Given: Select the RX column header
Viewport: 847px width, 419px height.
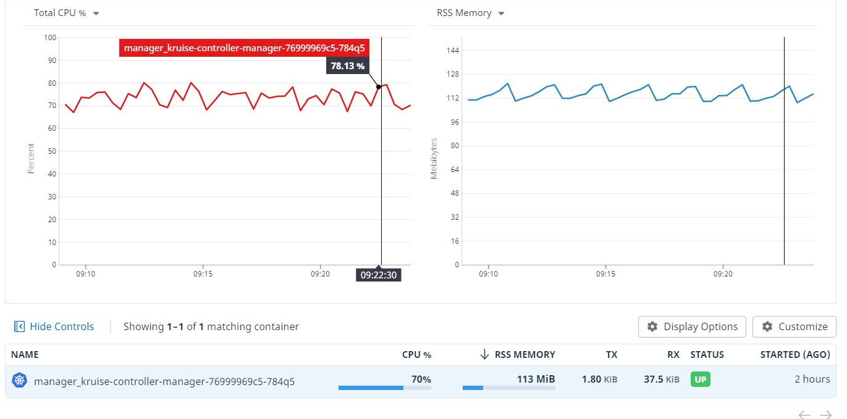Looking at the screenshot, I should tap(672, 354).
